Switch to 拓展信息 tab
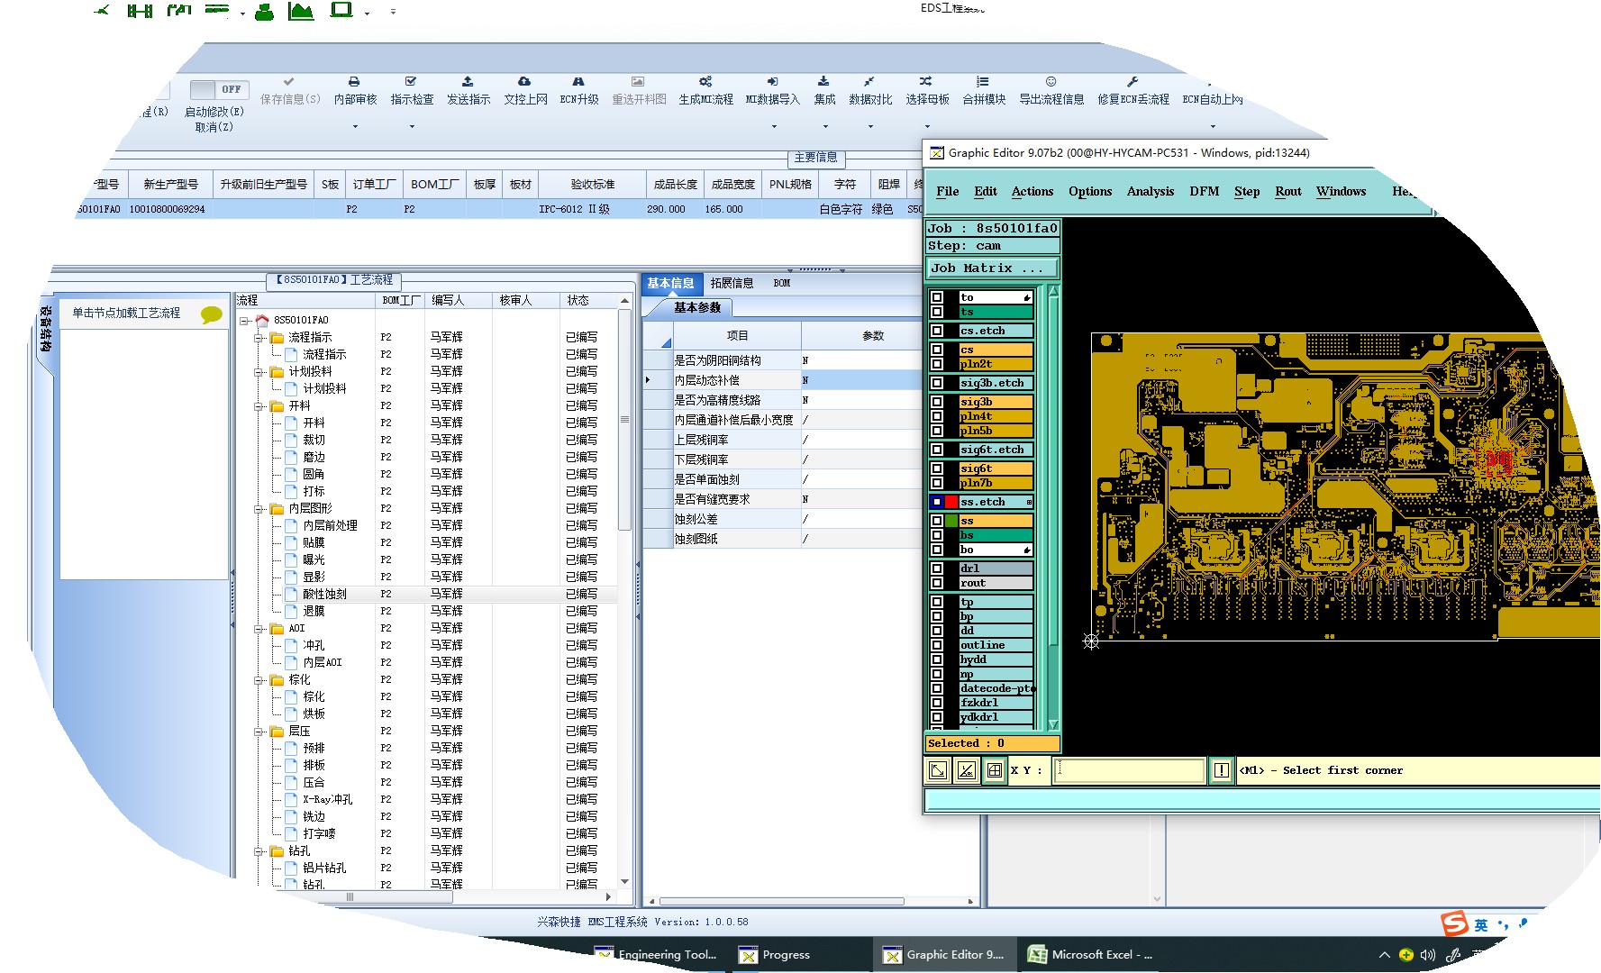Image resolution: width=1601 pixels, height=973 pixels. [732, 283]
